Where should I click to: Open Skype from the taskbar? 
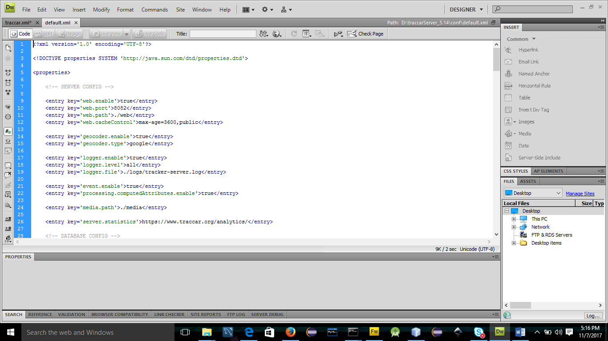pyautogui.click(x=479, y=332)
